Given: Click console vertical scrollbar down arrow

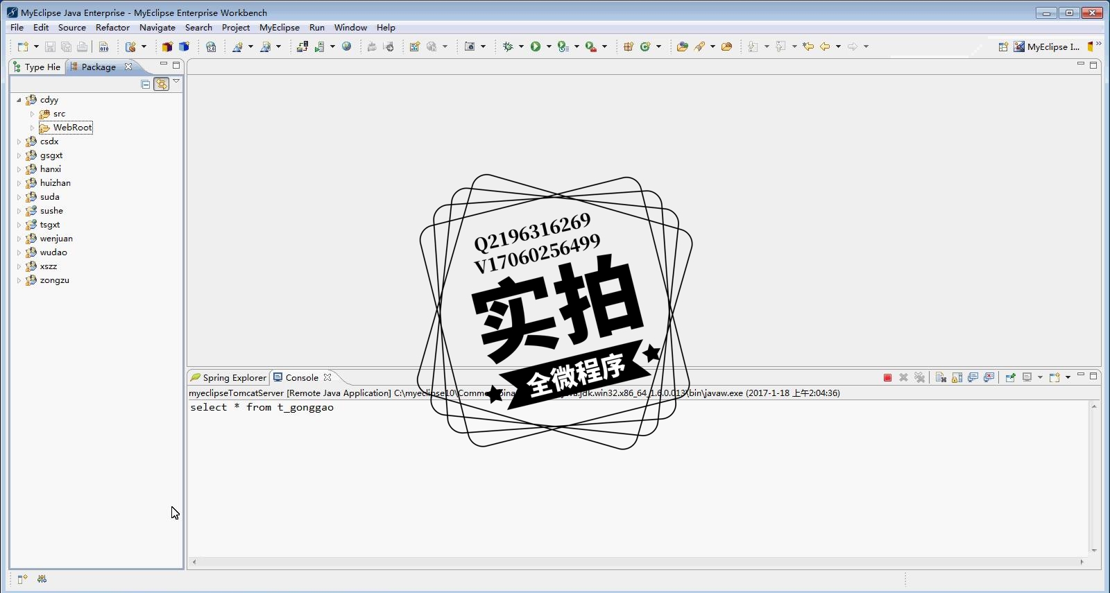Looking at the screenshot, I should 1094,550.
